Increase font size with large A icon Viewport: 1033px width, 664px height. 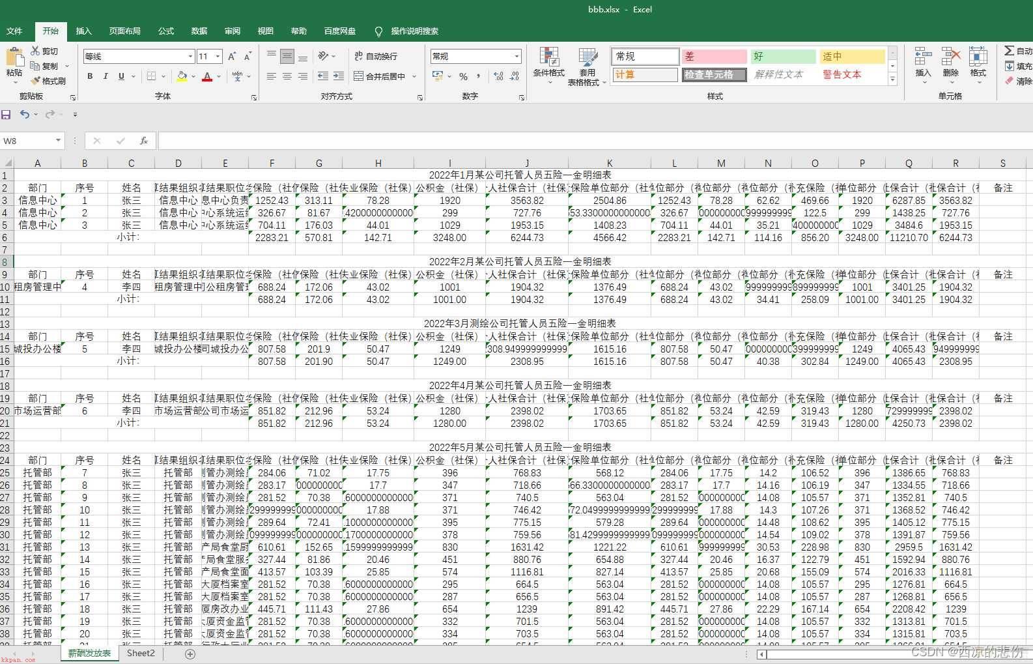point(233,57)
